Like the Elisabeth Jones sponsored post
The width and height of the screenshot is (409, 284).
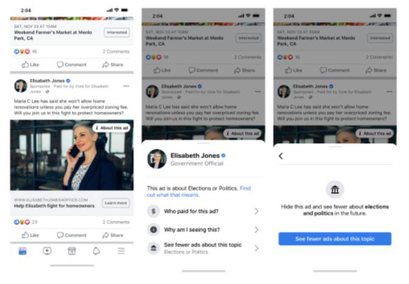coord(30,235)
